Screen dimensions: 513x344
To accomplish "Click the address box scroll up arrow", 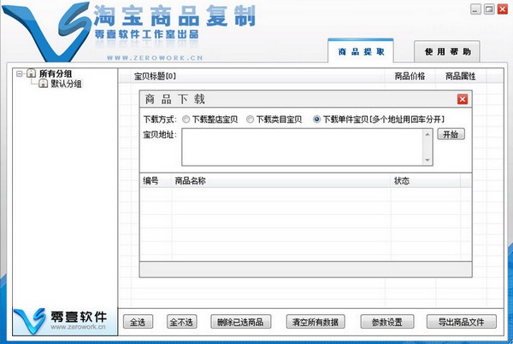I will pyautogui.click(x=427, y=134).
